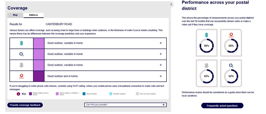Expand the Three coverage row details
266x114 pixels.
[x=161, y=65]
